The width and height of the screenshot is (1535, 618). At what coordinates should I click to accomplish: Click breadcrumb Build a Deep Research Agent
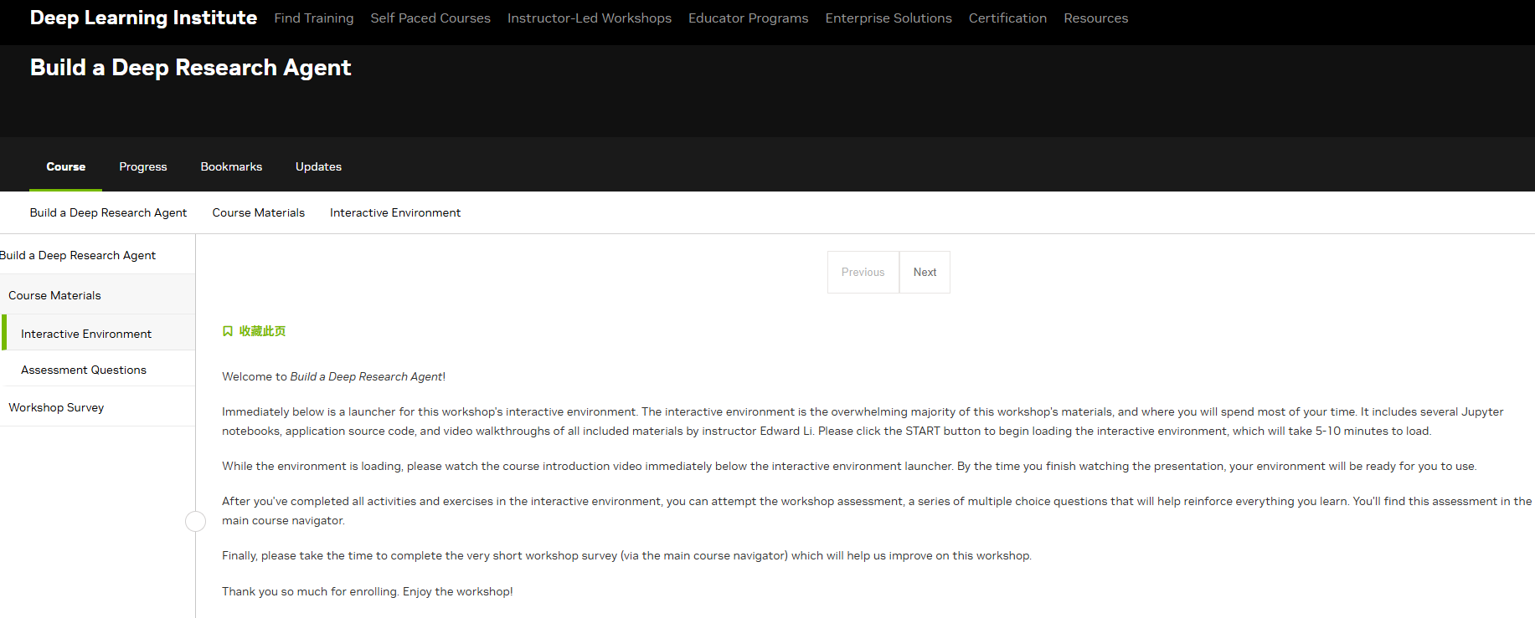point(108,212)
